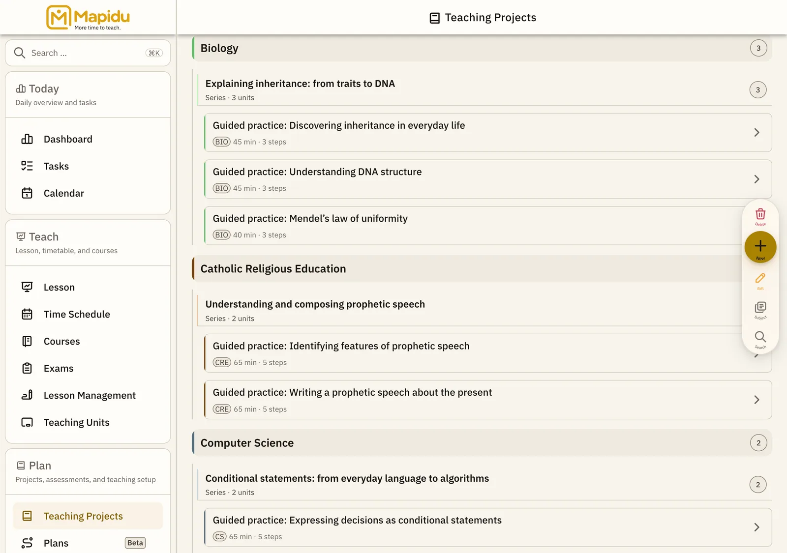This screenshot has height=553, width=787.
Task: Open Identifying features of prophetic speech unit
Action: point(488,353)
